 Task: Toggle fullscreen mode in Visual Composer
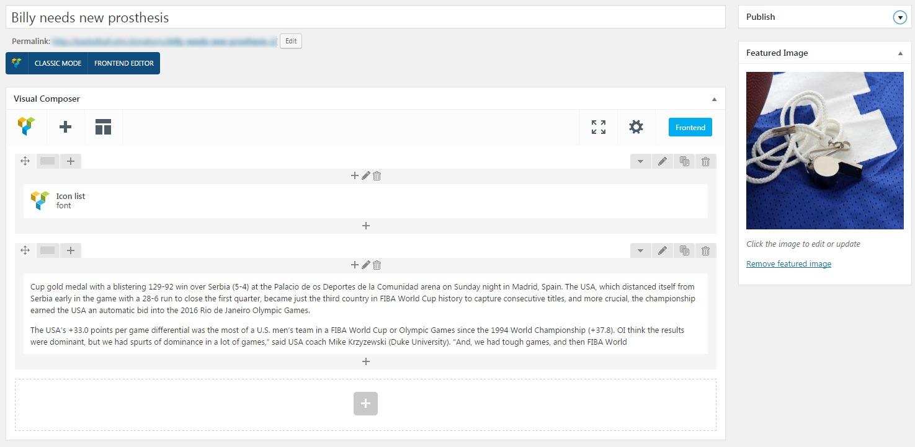598,127
